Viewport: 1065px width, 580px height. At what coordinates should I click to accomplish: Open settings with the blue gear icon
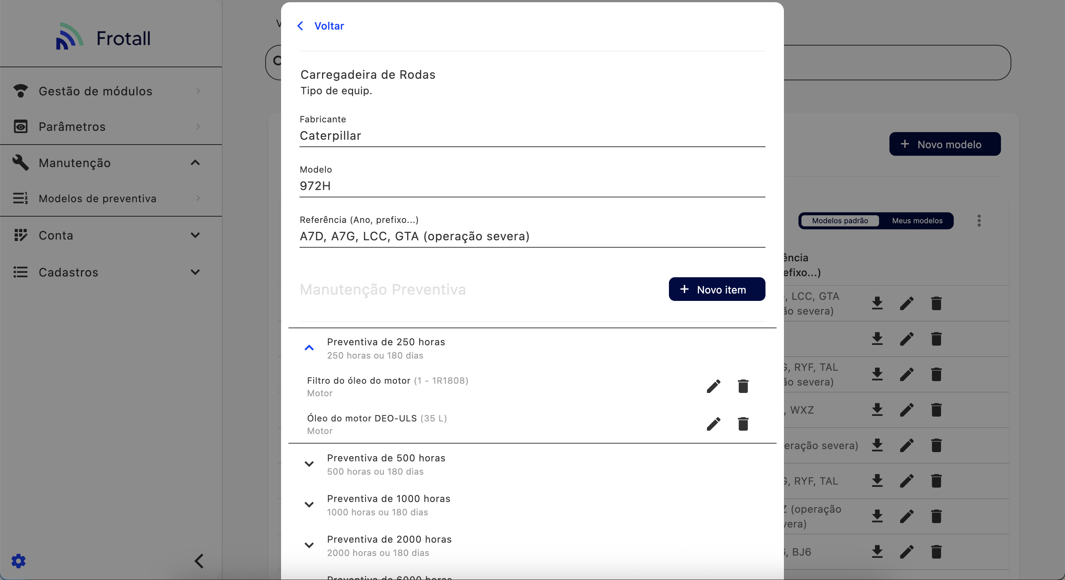(x=18, y=561)
